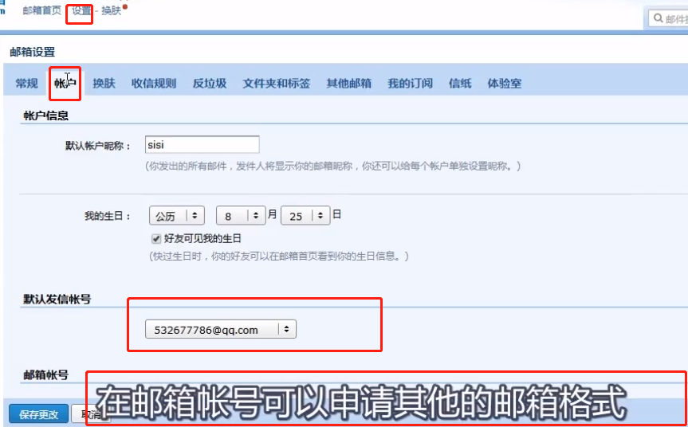688x427 pixels.
Task: Focus the mail search box
Action: pos(669,18)
